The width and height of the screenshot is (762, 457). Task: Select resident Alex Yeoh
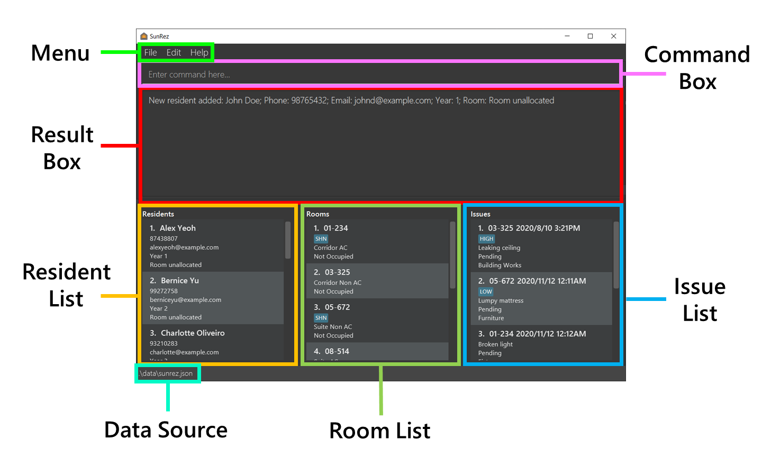coord(213,246)
